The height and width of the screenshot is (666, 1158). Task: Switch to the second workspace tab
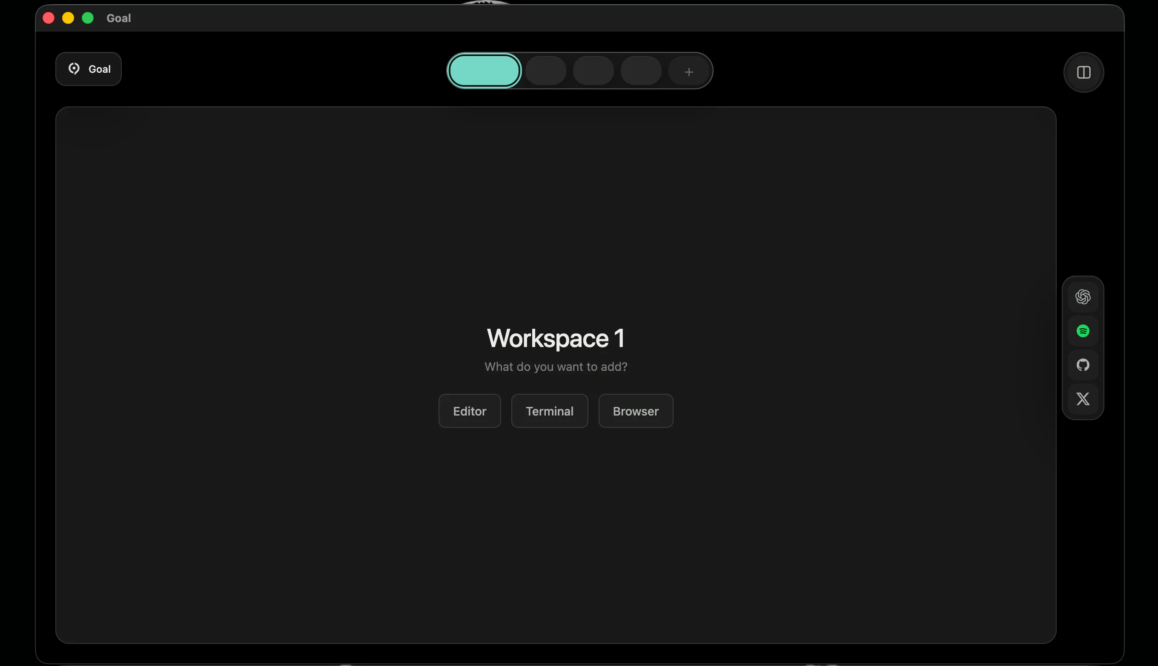[545, 71]
